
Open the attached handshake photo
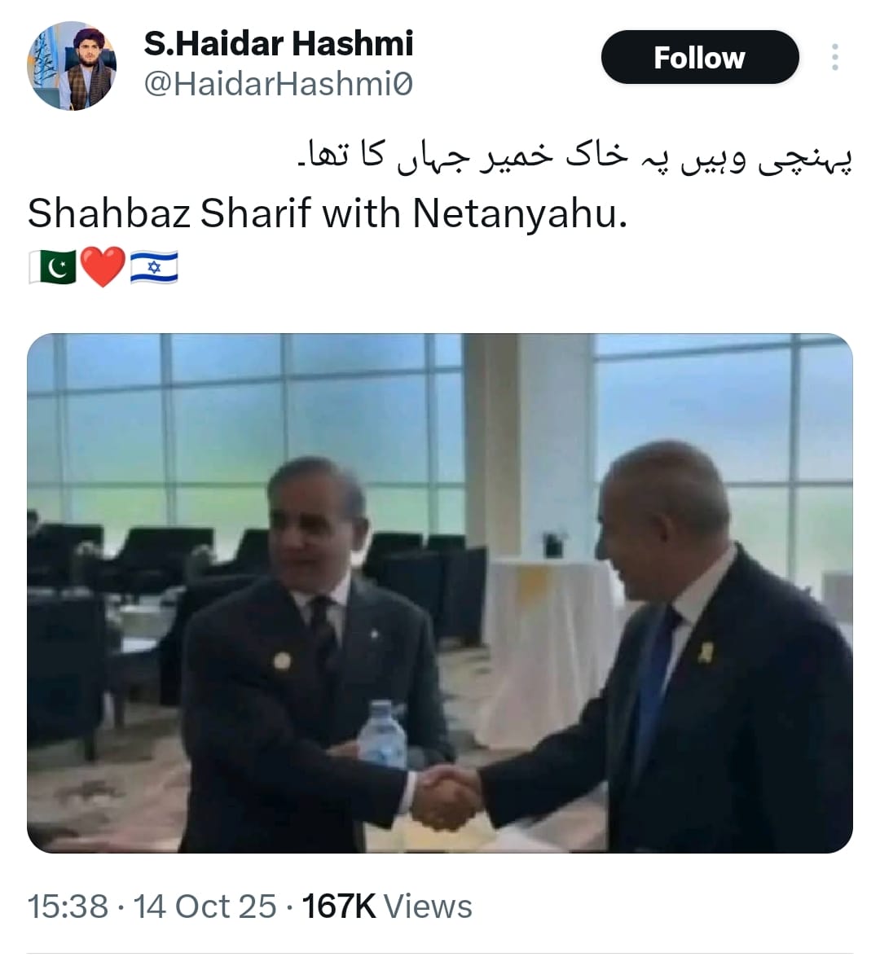440,593
